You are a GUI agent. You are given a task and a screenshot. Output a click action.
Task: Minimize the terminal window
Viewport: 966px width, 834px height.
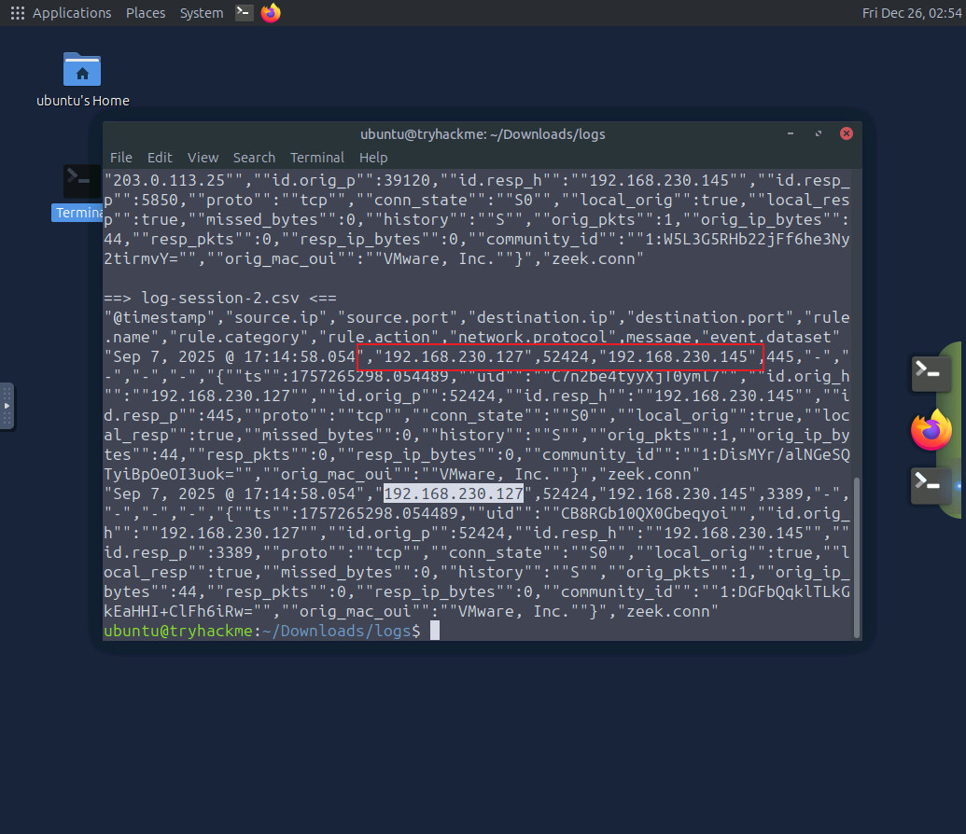(791, 133)
